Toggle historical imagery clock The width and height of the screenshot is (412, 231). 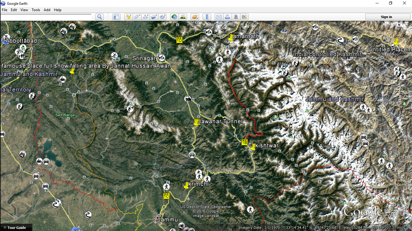pyautogui.click(x=174, y=17)
